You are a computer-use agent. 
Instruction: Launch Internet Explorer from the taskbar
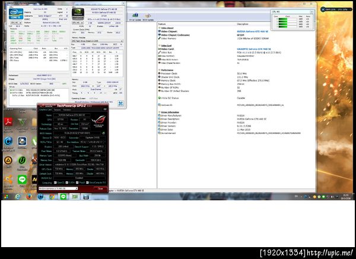click(x=17, y=197)
